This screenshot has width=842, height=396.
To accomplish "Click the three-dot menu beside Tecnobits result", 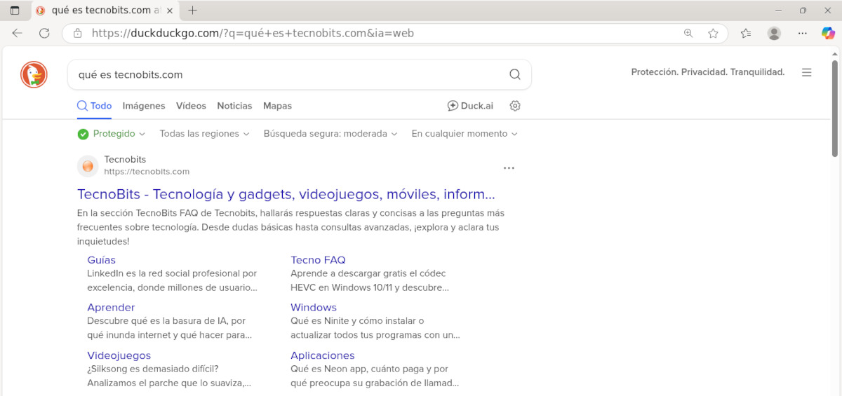I will point(509,168).
